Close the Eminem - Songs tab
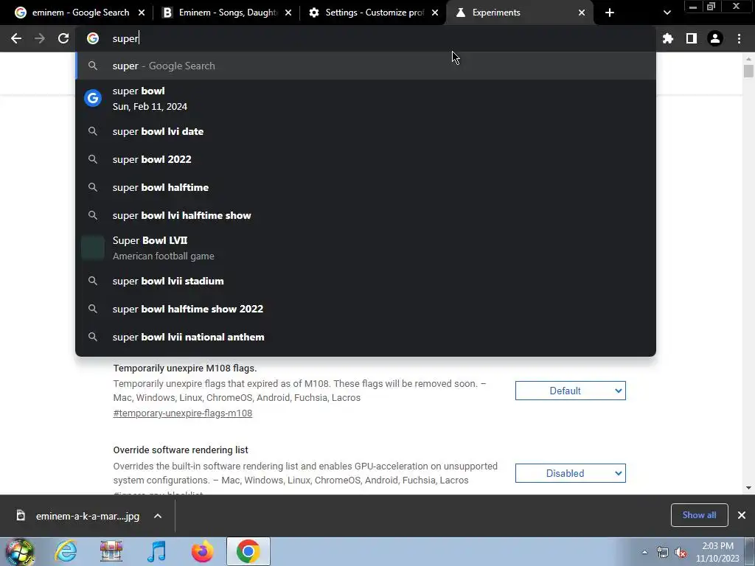Viewport: 755px width, 566px height. click(x=288, y=13)
